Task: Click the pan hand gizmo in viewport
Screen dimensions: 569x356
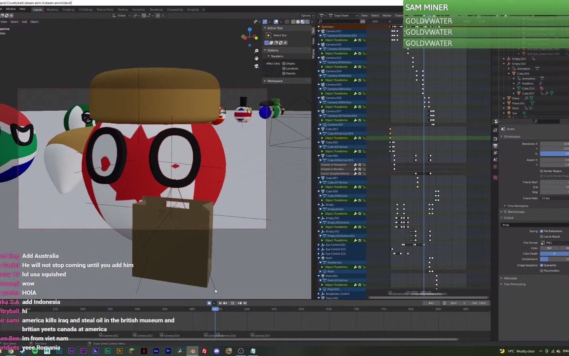Action: (x=257, y=58)
